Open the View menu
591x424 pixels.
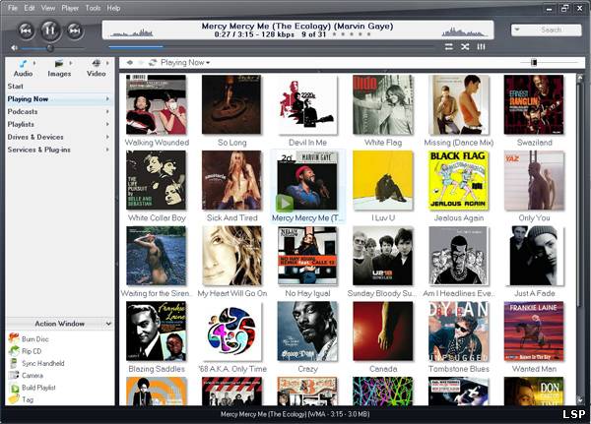coord(48,8)
